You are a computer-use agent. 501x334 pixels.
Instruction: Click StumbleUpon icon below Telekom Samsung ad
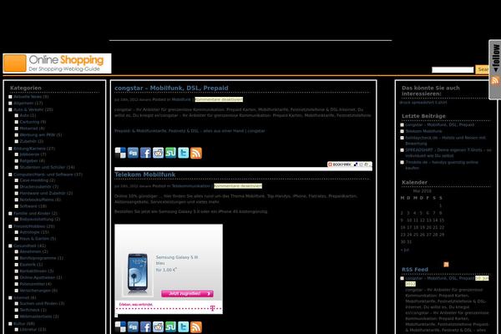(170, 327)
